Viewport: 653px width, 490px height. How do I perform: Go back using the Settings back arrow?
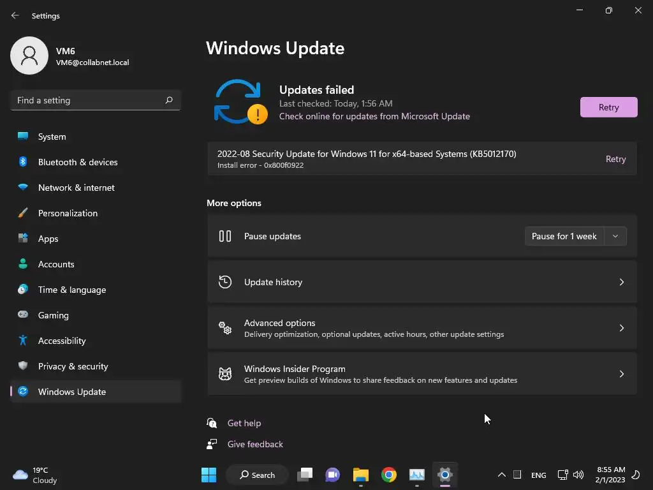15,15
